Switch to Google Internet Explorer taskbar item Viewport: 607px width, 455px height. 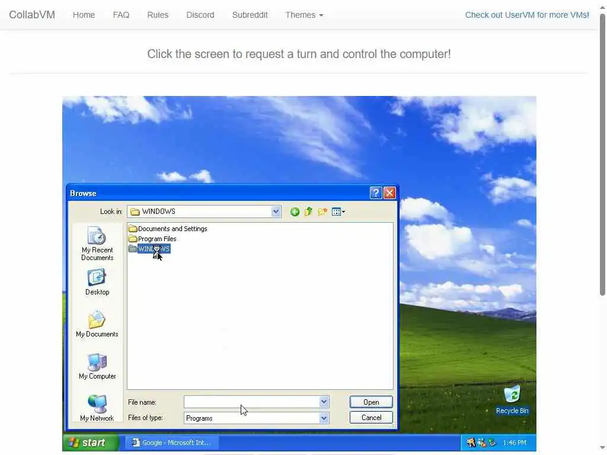point(172,442)
